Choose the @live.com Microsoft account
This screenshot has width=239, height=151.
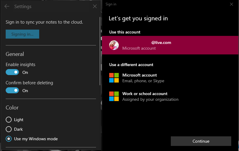click(x=170, y=45)
